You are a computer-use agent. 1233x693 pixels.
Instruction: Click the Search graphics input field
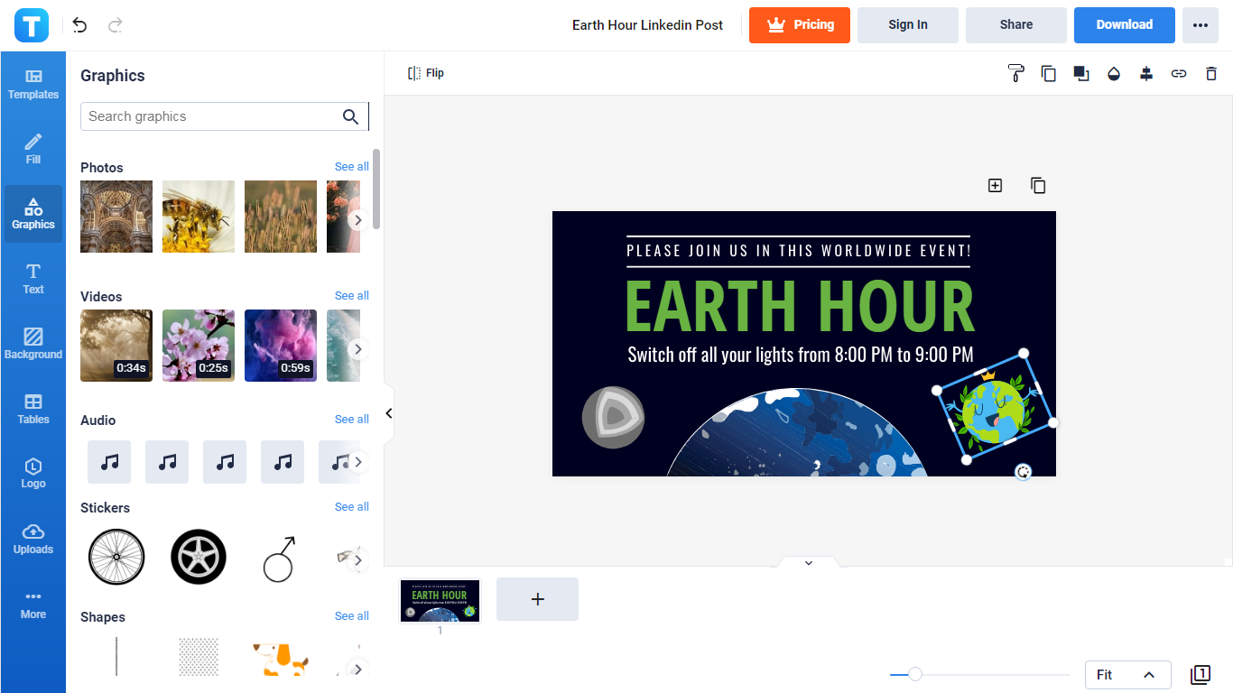(211, 116)
